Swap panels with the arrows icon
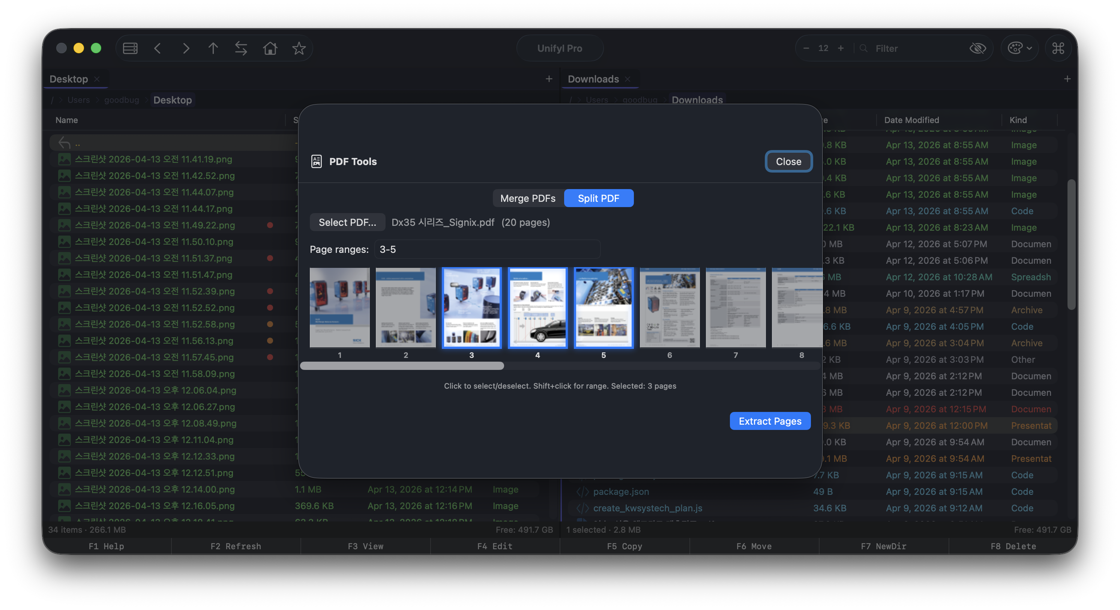This screenshot has height=610, width=1120. (241, 48)
